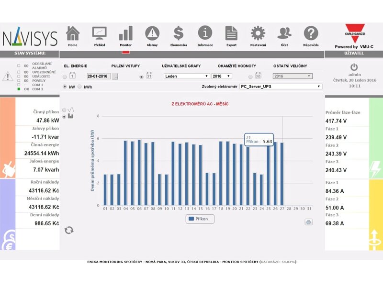This screenshot has height=287, width=383.
Task: Open Ekonomika dollar icon
Action: (179, 34)
